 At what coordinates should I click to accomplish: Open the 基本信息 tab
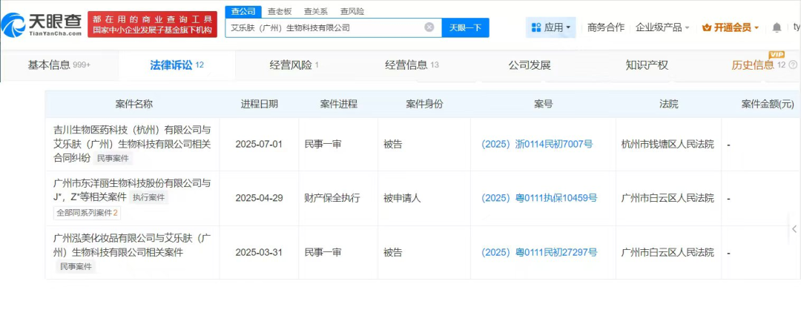coord(59,65)
